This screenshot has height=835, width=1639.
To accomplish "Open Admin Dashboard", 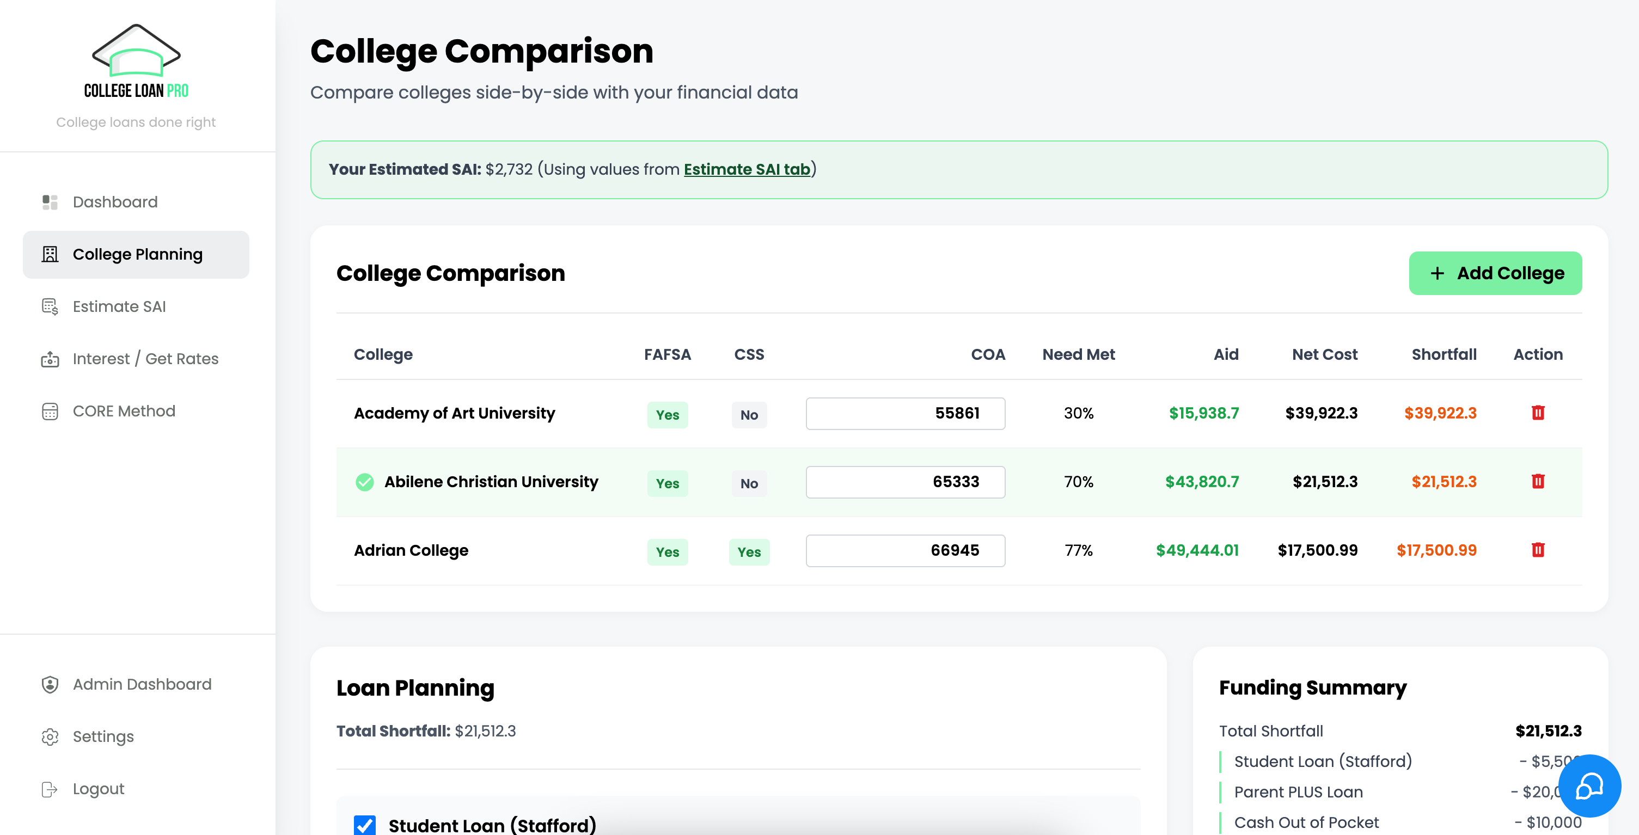I will [136, 684].
